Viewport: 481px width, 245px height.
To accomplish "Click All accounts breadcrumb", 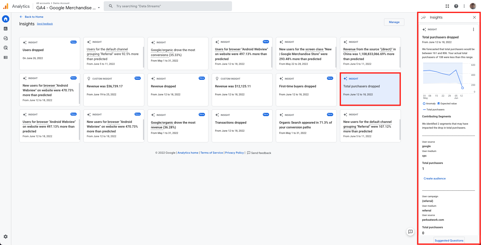I will tap(43, 3).
